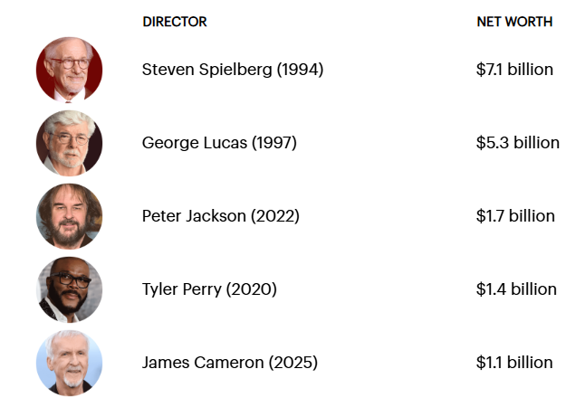Viewport: 585px width, 407px height.
Task: Select the George Lucas (1997) name
Action: pyautogui.click(x=219, y=143)
